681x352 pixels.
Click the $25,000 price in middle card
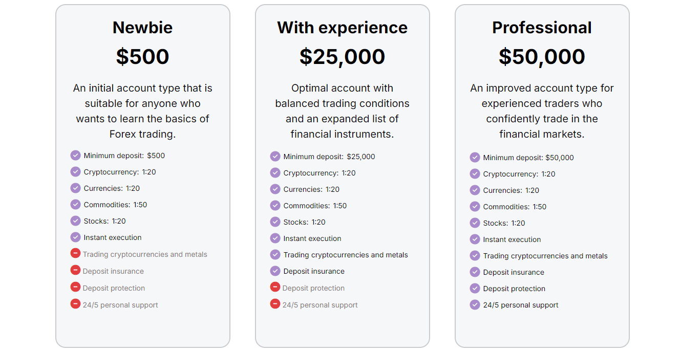[343, 56]
